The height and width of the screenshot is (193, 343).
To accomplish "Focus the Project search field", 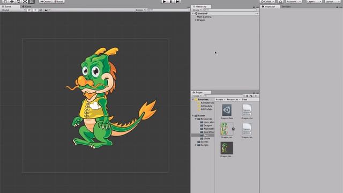I will 223,96.
